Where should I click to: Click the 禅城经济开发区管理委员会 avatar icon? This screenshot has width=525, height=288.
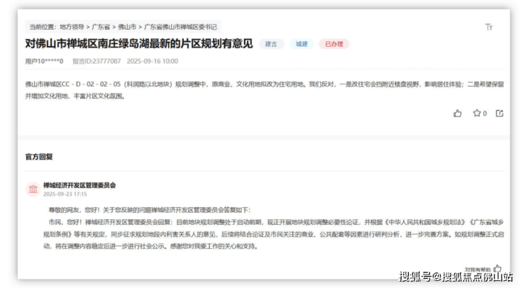[x=33, y=189]
